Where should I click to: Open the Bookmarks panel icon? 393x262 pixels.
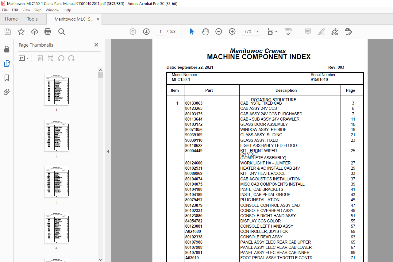7,78
